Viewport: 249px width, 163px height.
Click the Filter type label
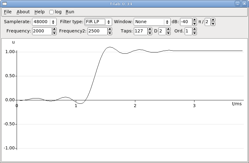(x=71, y=22)
